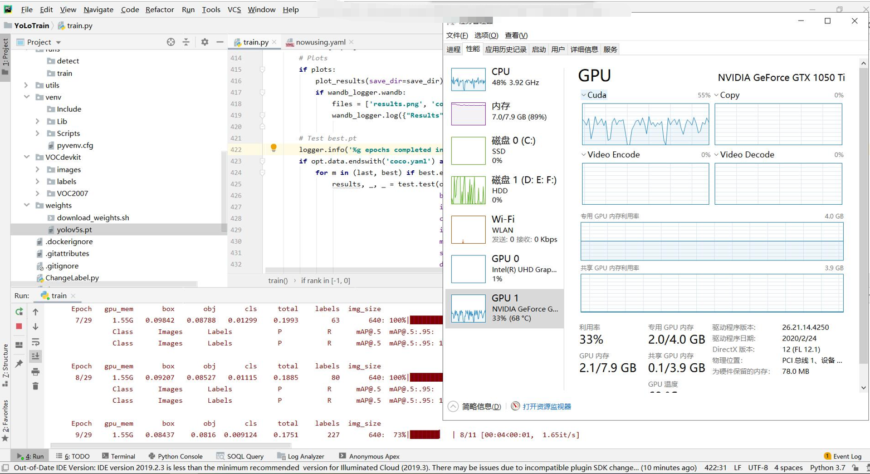This screenshot has width=870, height=474.
Task: Expand the Scripts folder
Action: 38,133
